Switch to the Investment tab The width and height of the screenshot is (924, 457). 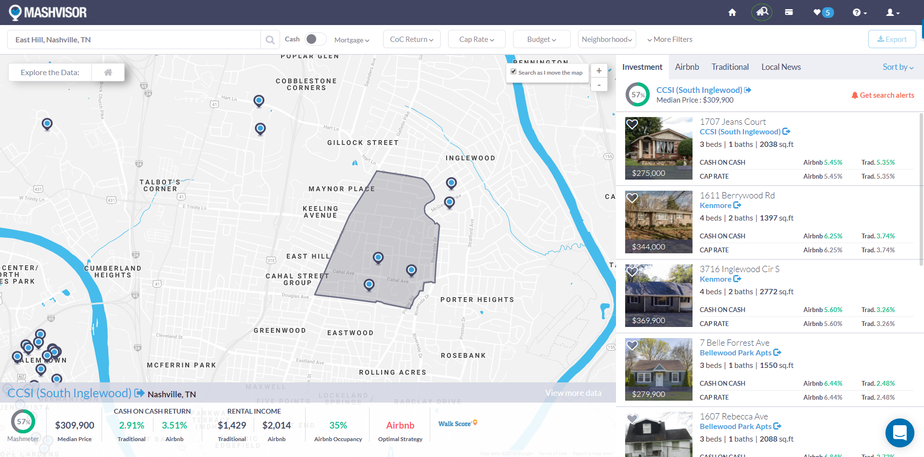(x=642, y=67)
